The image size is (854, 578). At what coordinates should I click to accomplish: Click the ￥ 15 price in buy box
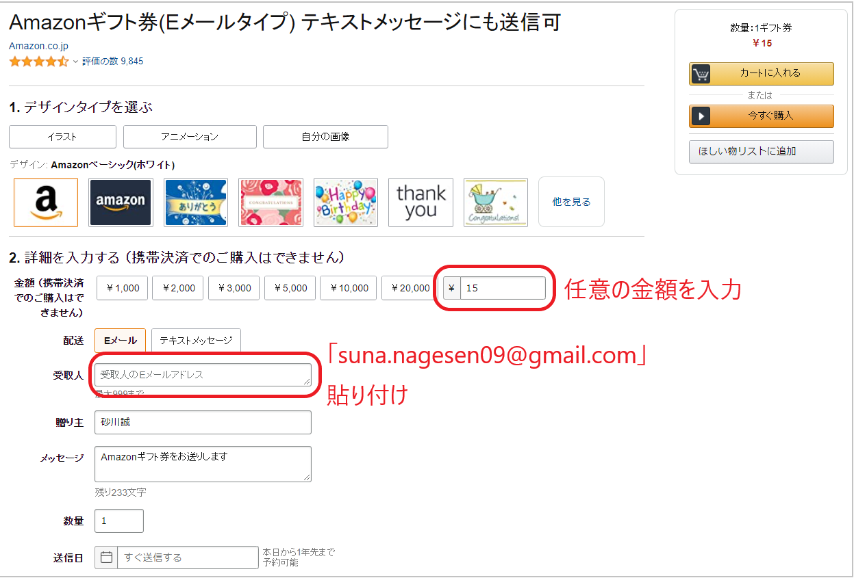[762, 43]
